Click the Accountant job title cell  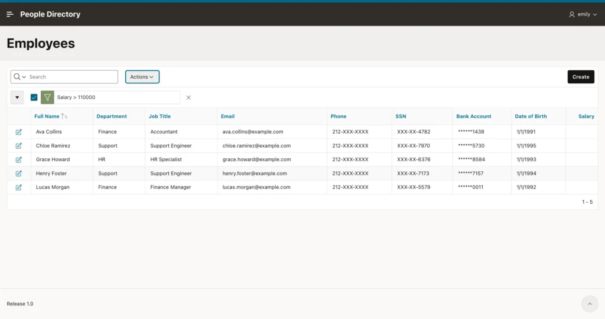click(164, 132)
